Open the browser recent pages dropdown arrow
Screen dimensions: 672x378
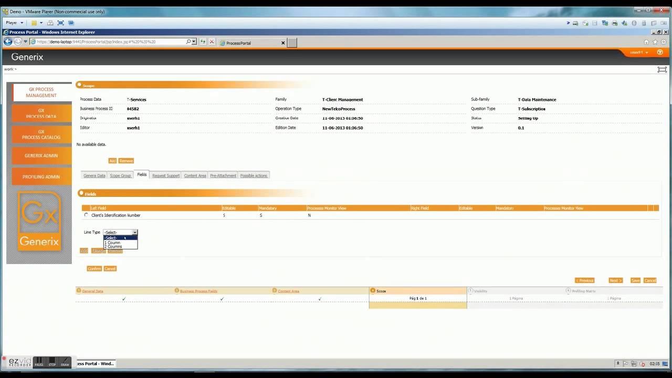[x=25, y=41]
